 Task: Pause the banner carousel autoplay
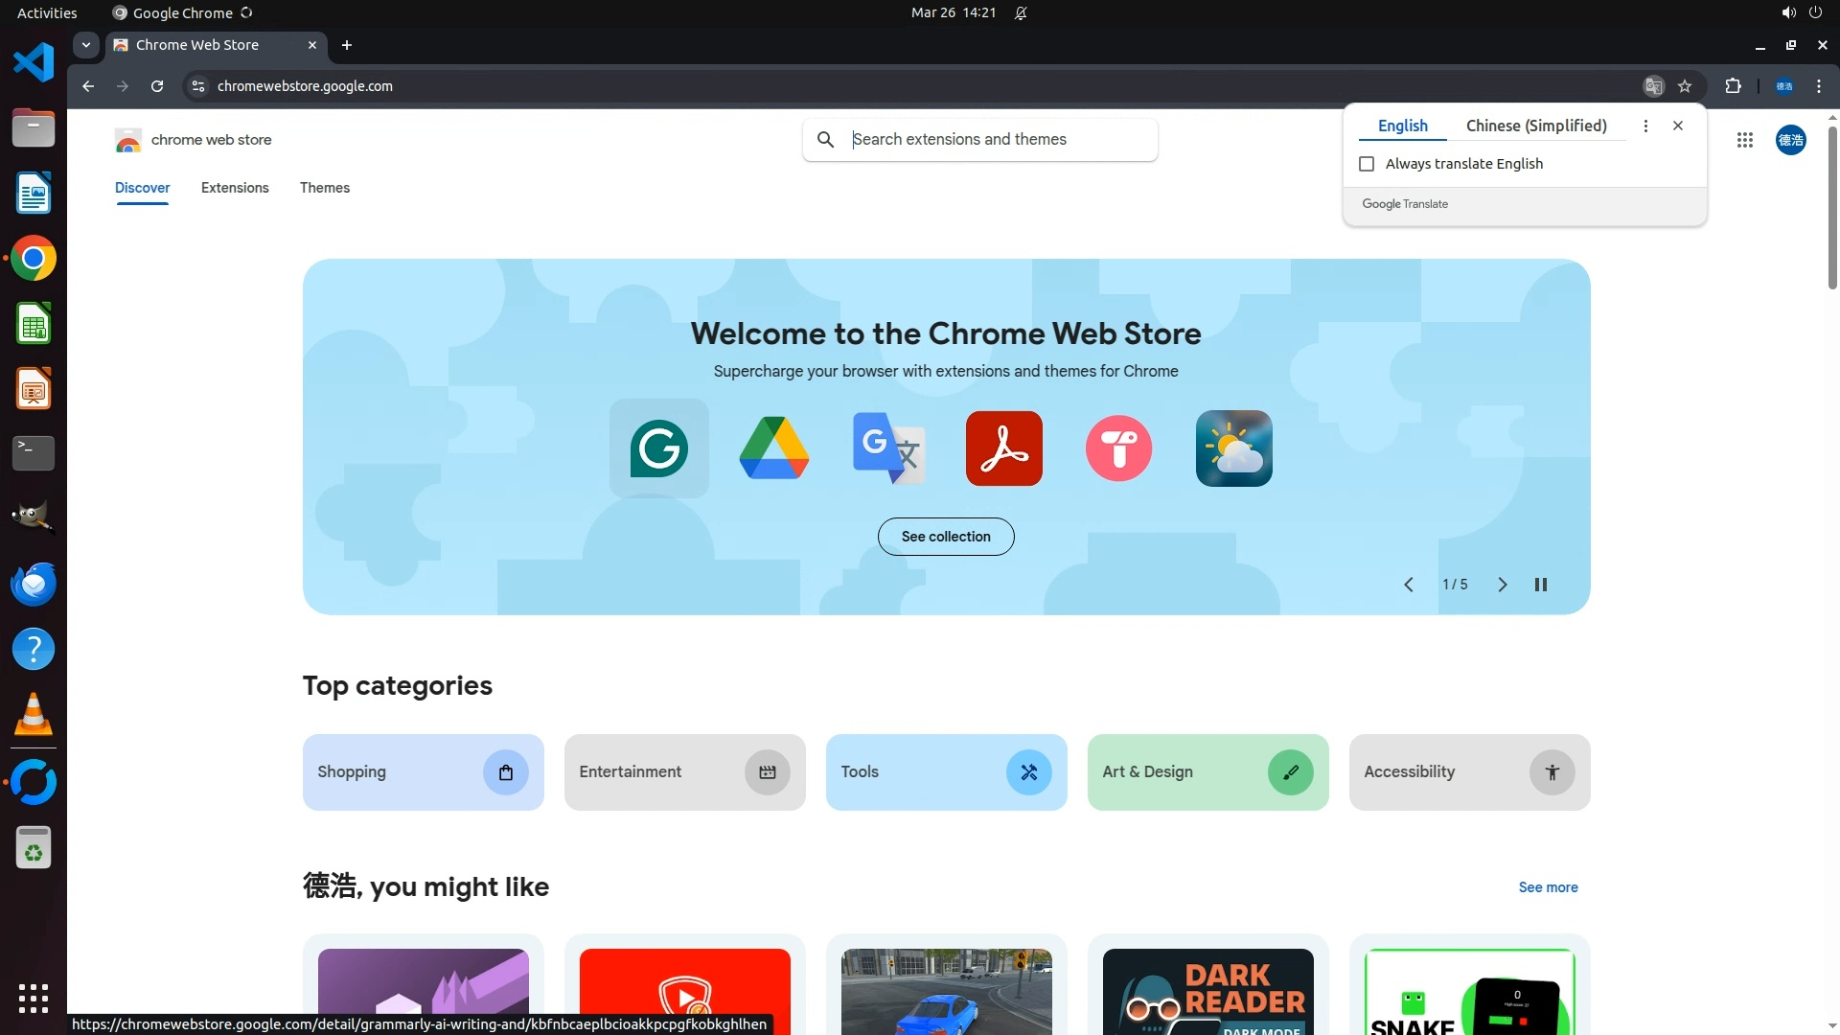click(1540, 585)
